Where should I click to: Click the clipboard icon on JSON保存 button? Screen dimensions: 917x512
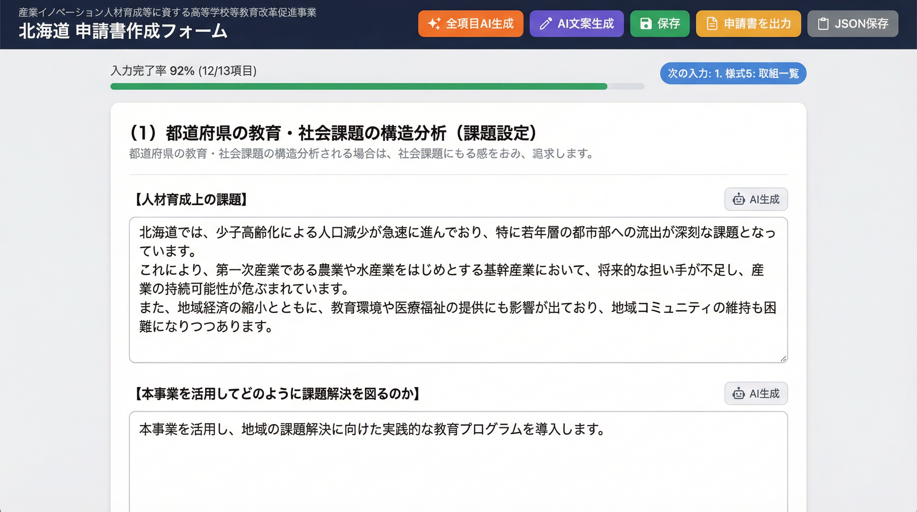(823, 23)
